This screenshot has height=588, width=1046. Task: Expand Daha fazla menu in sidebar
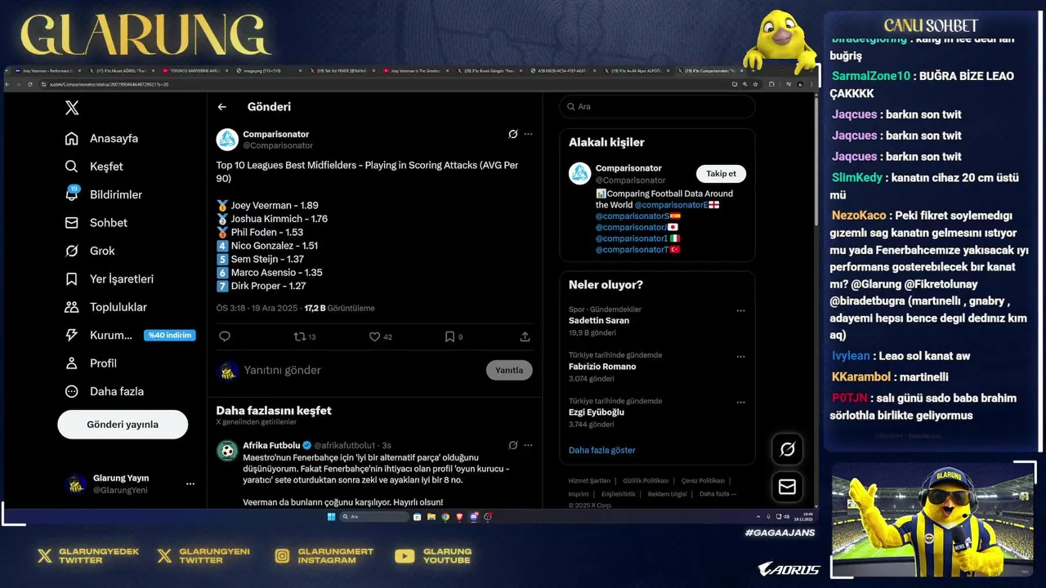coord(104,391)
